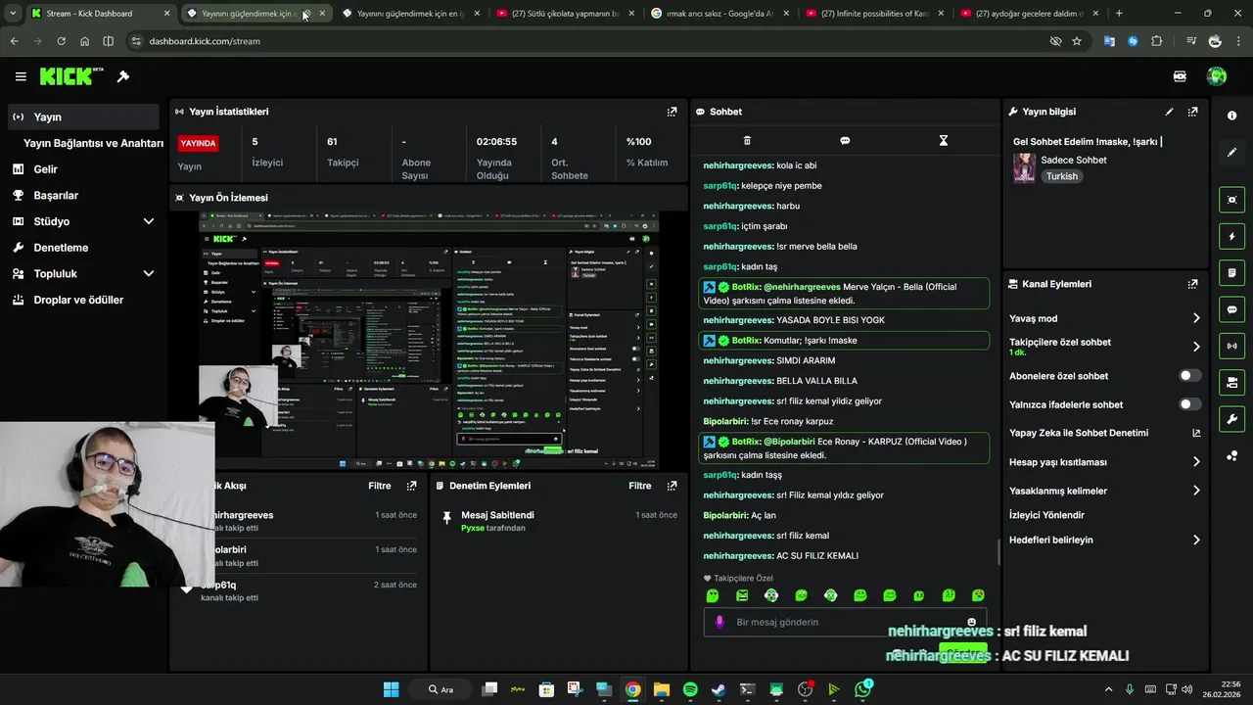Open Yayın Bağlantısı ve Anahtarı page
The image size is (1253, 705).
click(93, 143)
